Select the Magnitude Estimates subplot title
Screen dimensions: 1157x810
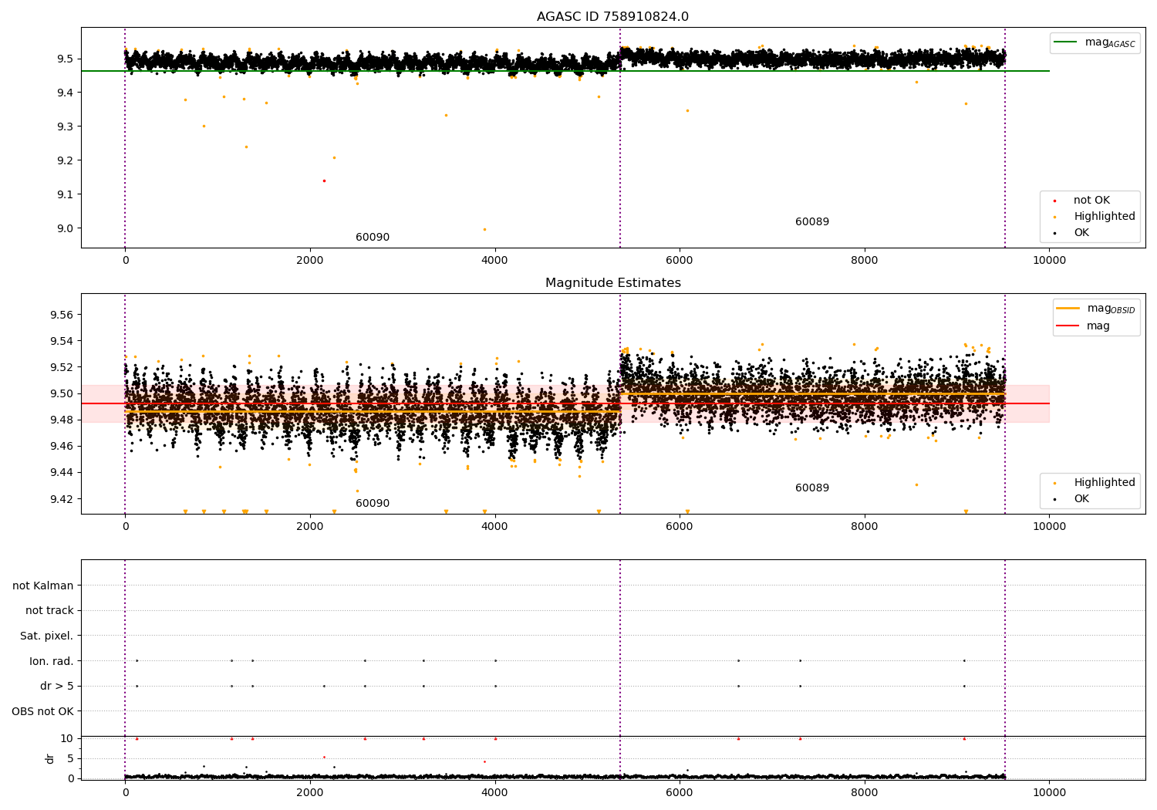612,283
